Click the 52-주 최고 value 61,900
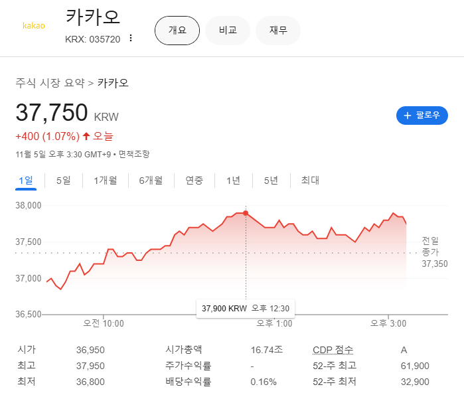 415,366
